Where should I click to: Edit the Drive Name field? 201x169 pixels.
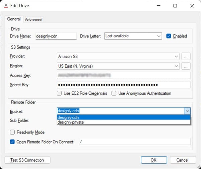click(x=56, y=36)
